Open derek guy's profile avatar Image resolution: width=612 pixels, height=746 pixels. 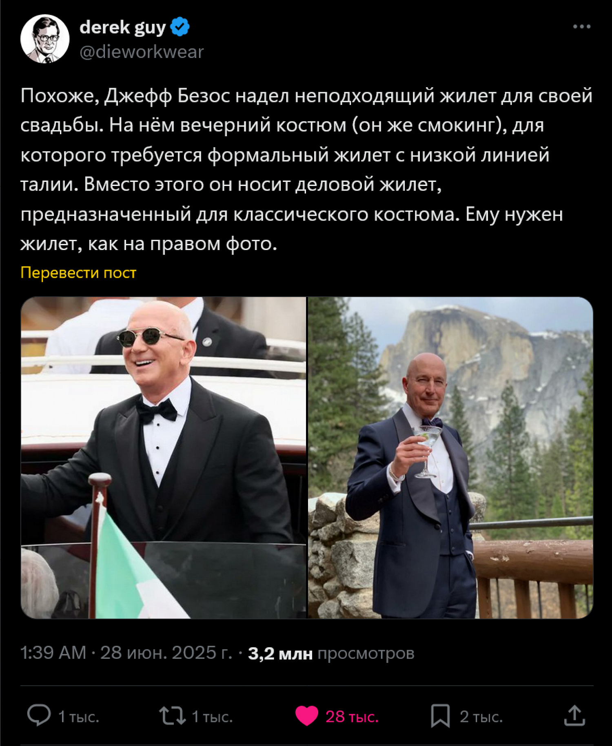[45, 39]
